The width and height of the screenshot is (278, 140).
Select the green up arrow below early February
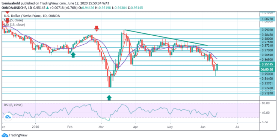73,55
